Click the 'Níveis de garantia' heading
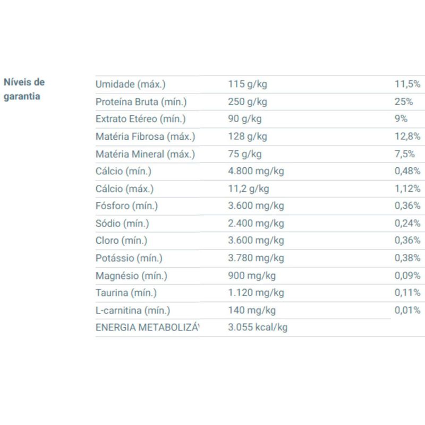The width and height of the screenshot is (425, 425). pos(24,89)
